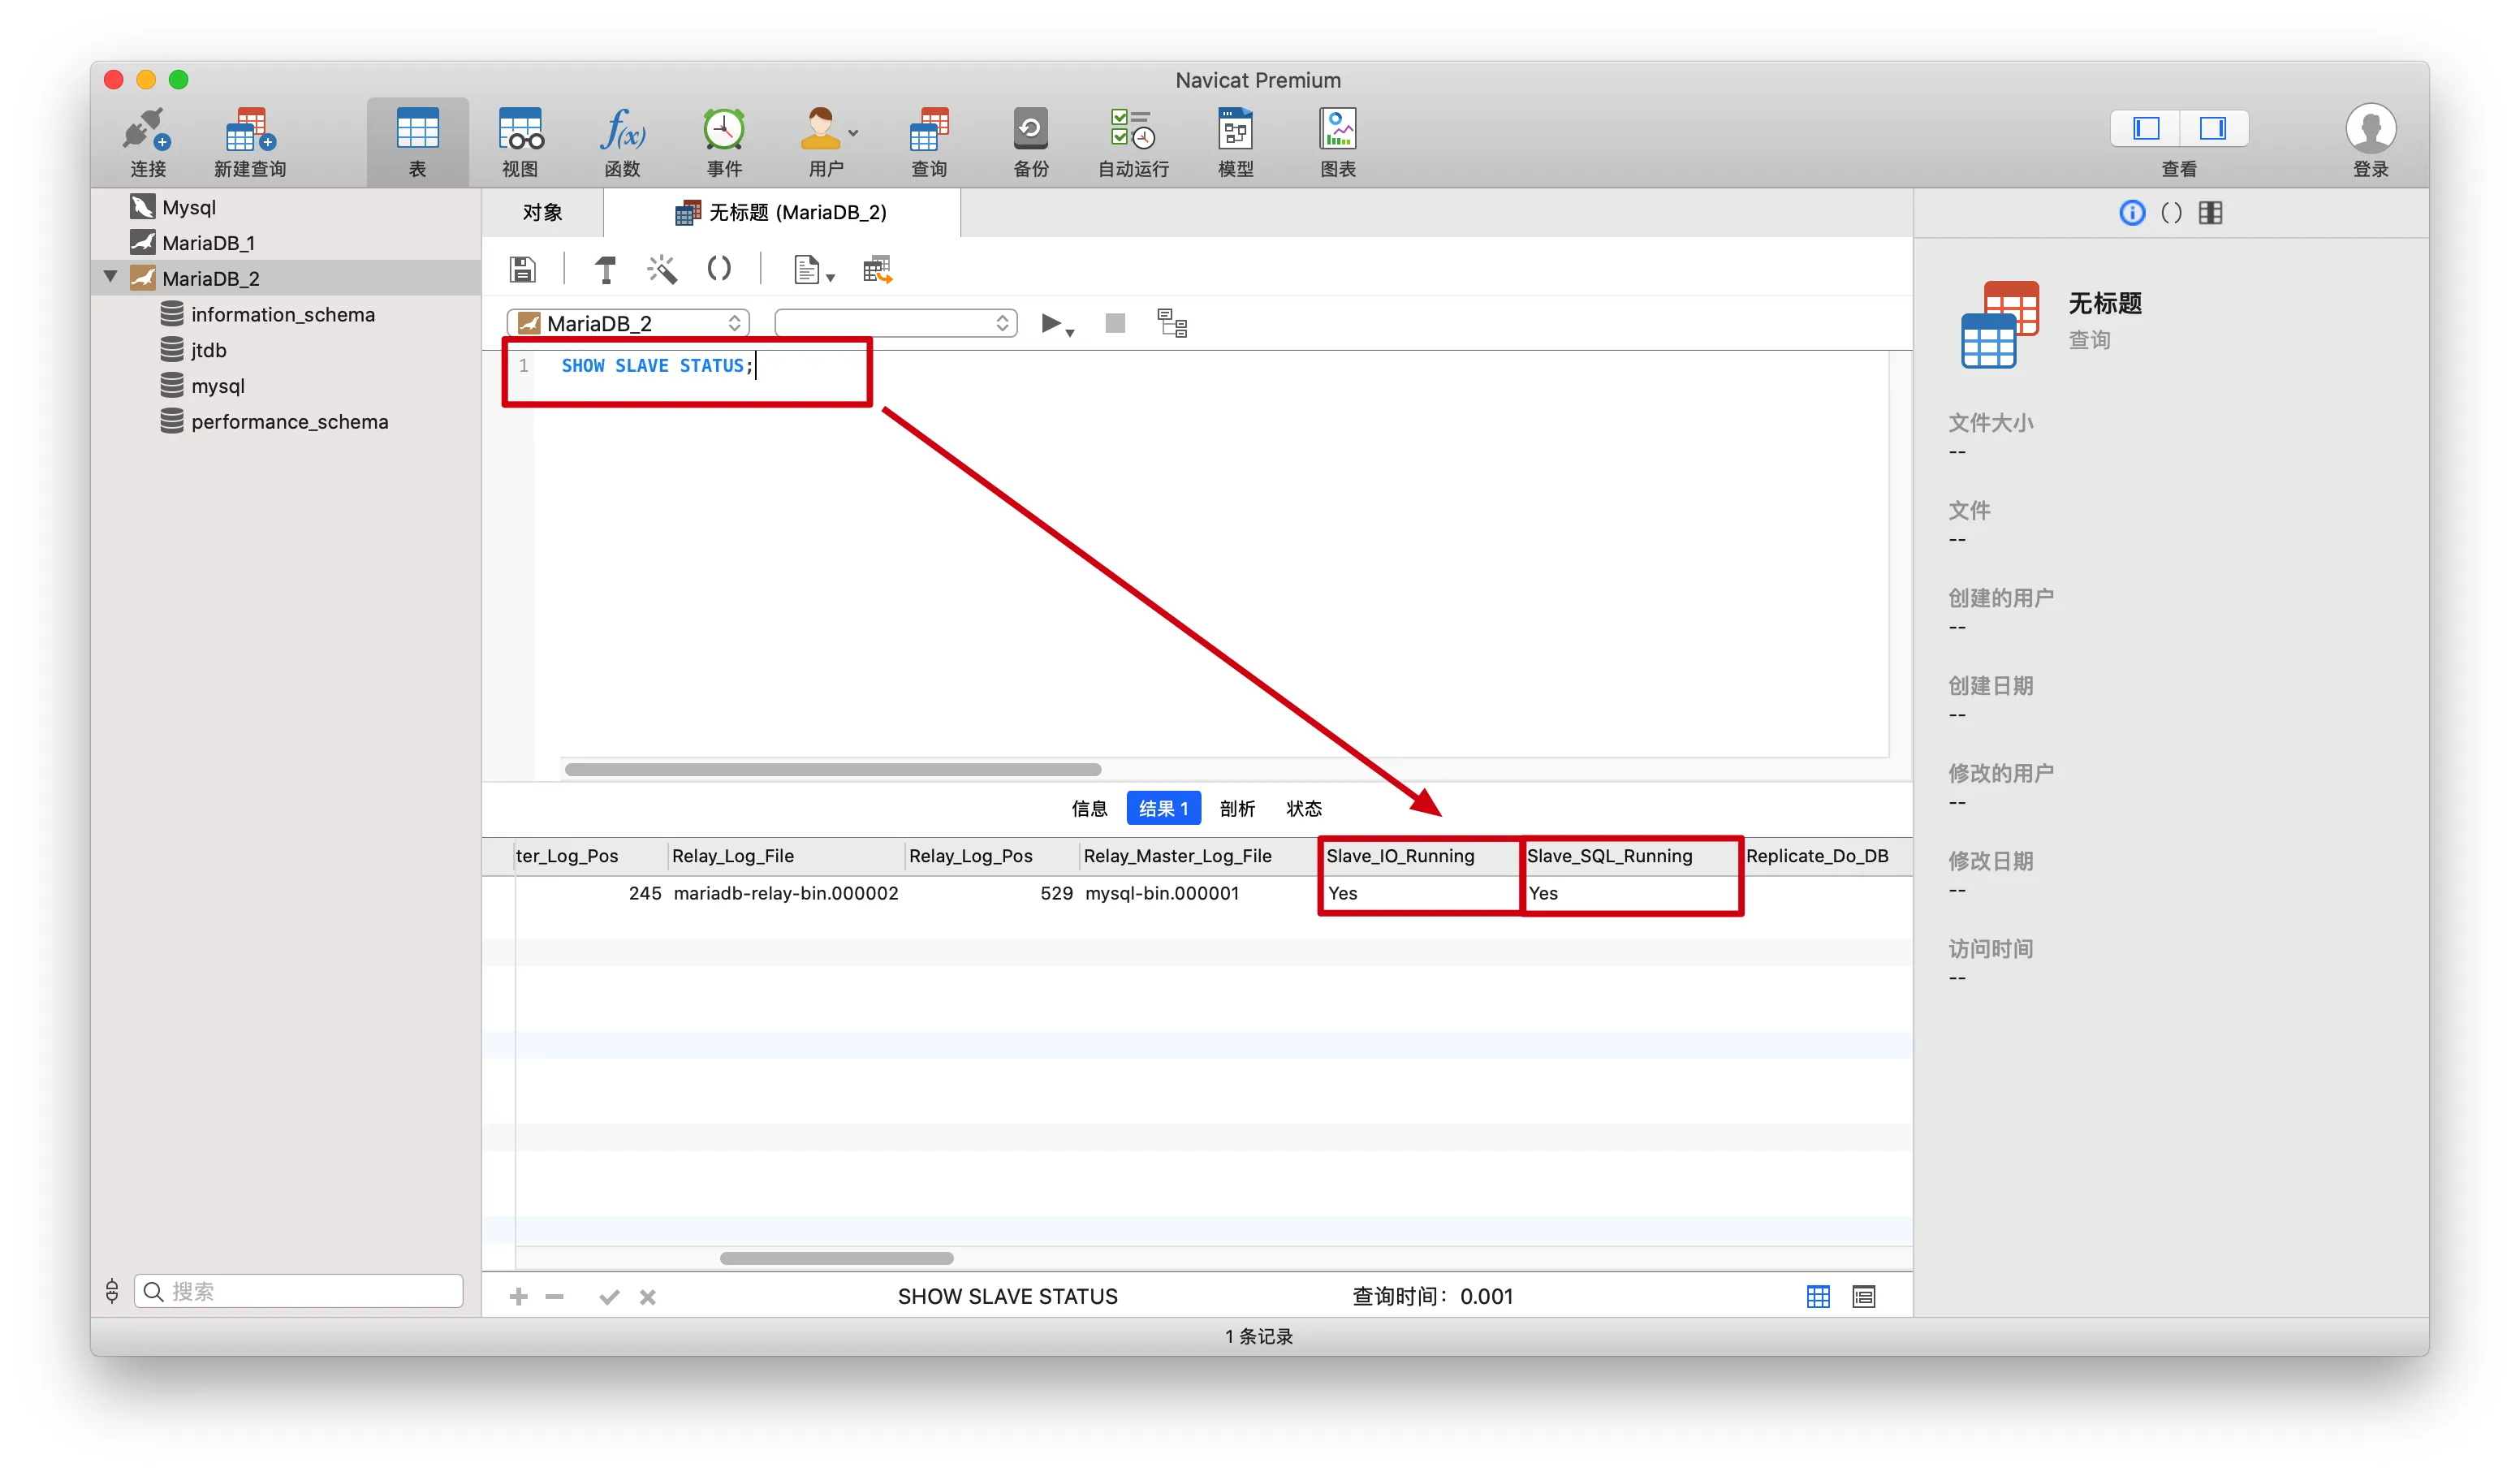Toggle the sidebar filter icon beside search
This screenshot has height=1476, width=2520.
coord(112,1291)
